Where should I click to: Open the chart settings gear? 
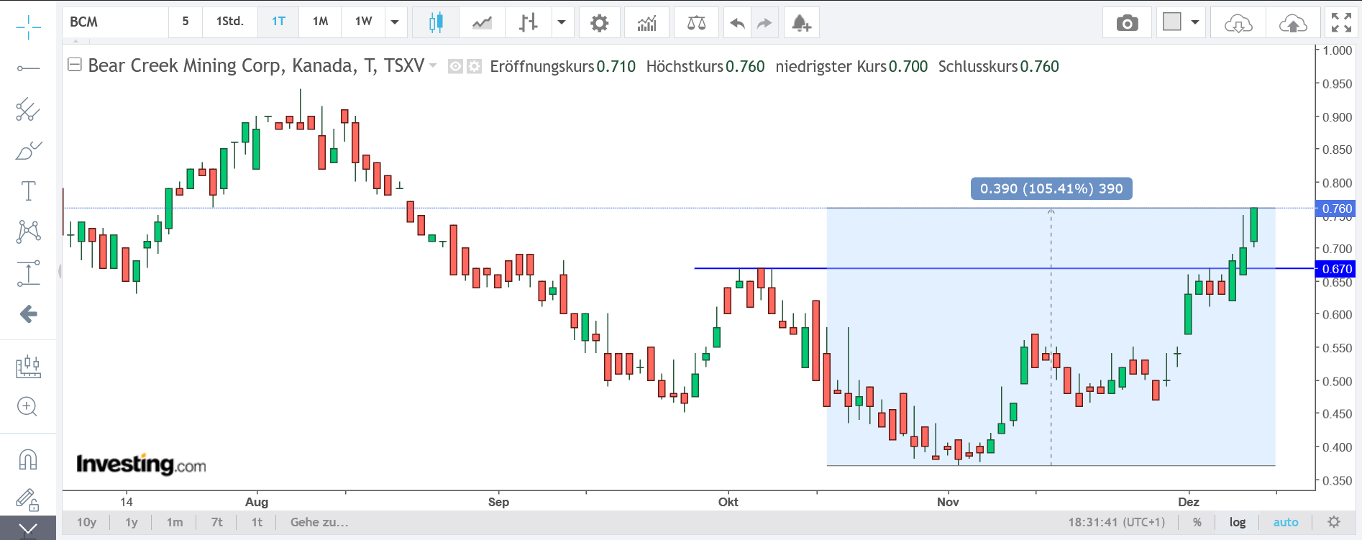pyautogui.click(x=599, y=23)
